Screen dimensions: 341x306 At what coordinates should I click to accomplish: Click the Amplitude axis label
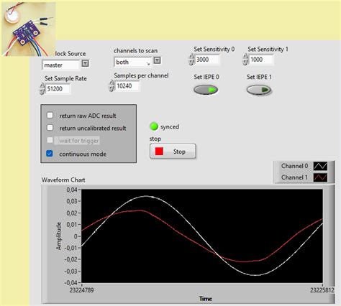point(58,236)
